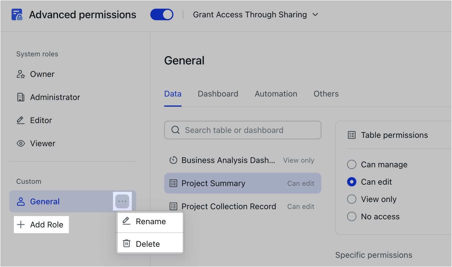Click the Advanced permissions lock icon
Image resolution: width=452 pixels, height=267 pixels.
[x=16, y=14]
